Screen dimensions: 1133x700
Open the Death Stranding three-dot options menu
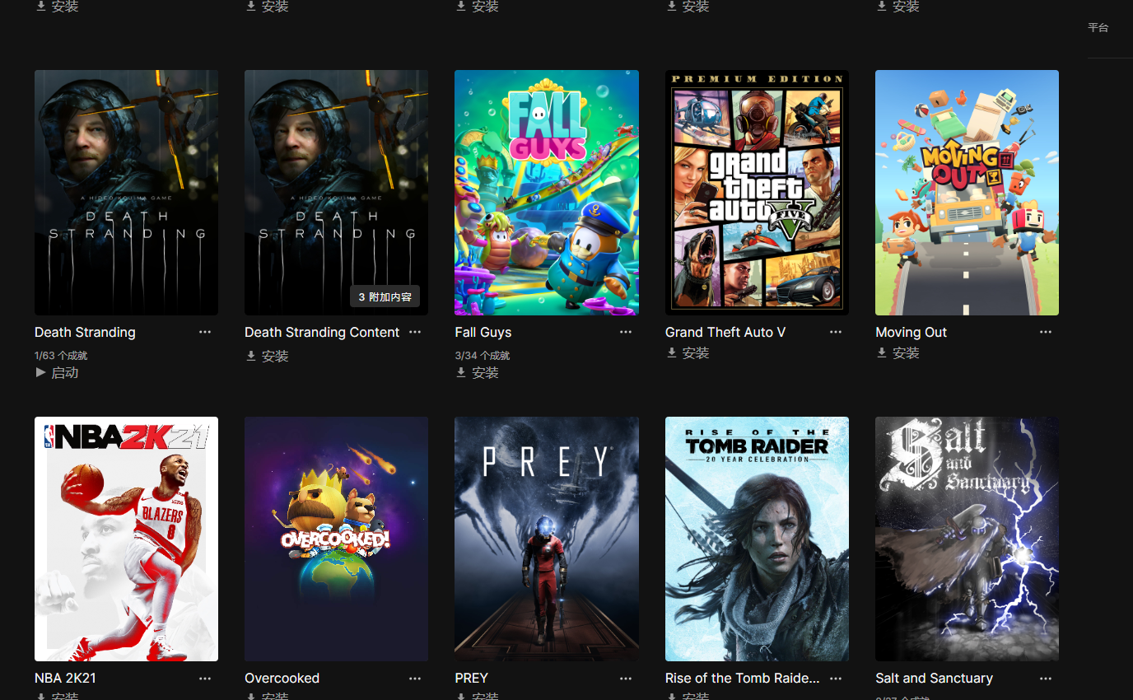tap(205, 332)
